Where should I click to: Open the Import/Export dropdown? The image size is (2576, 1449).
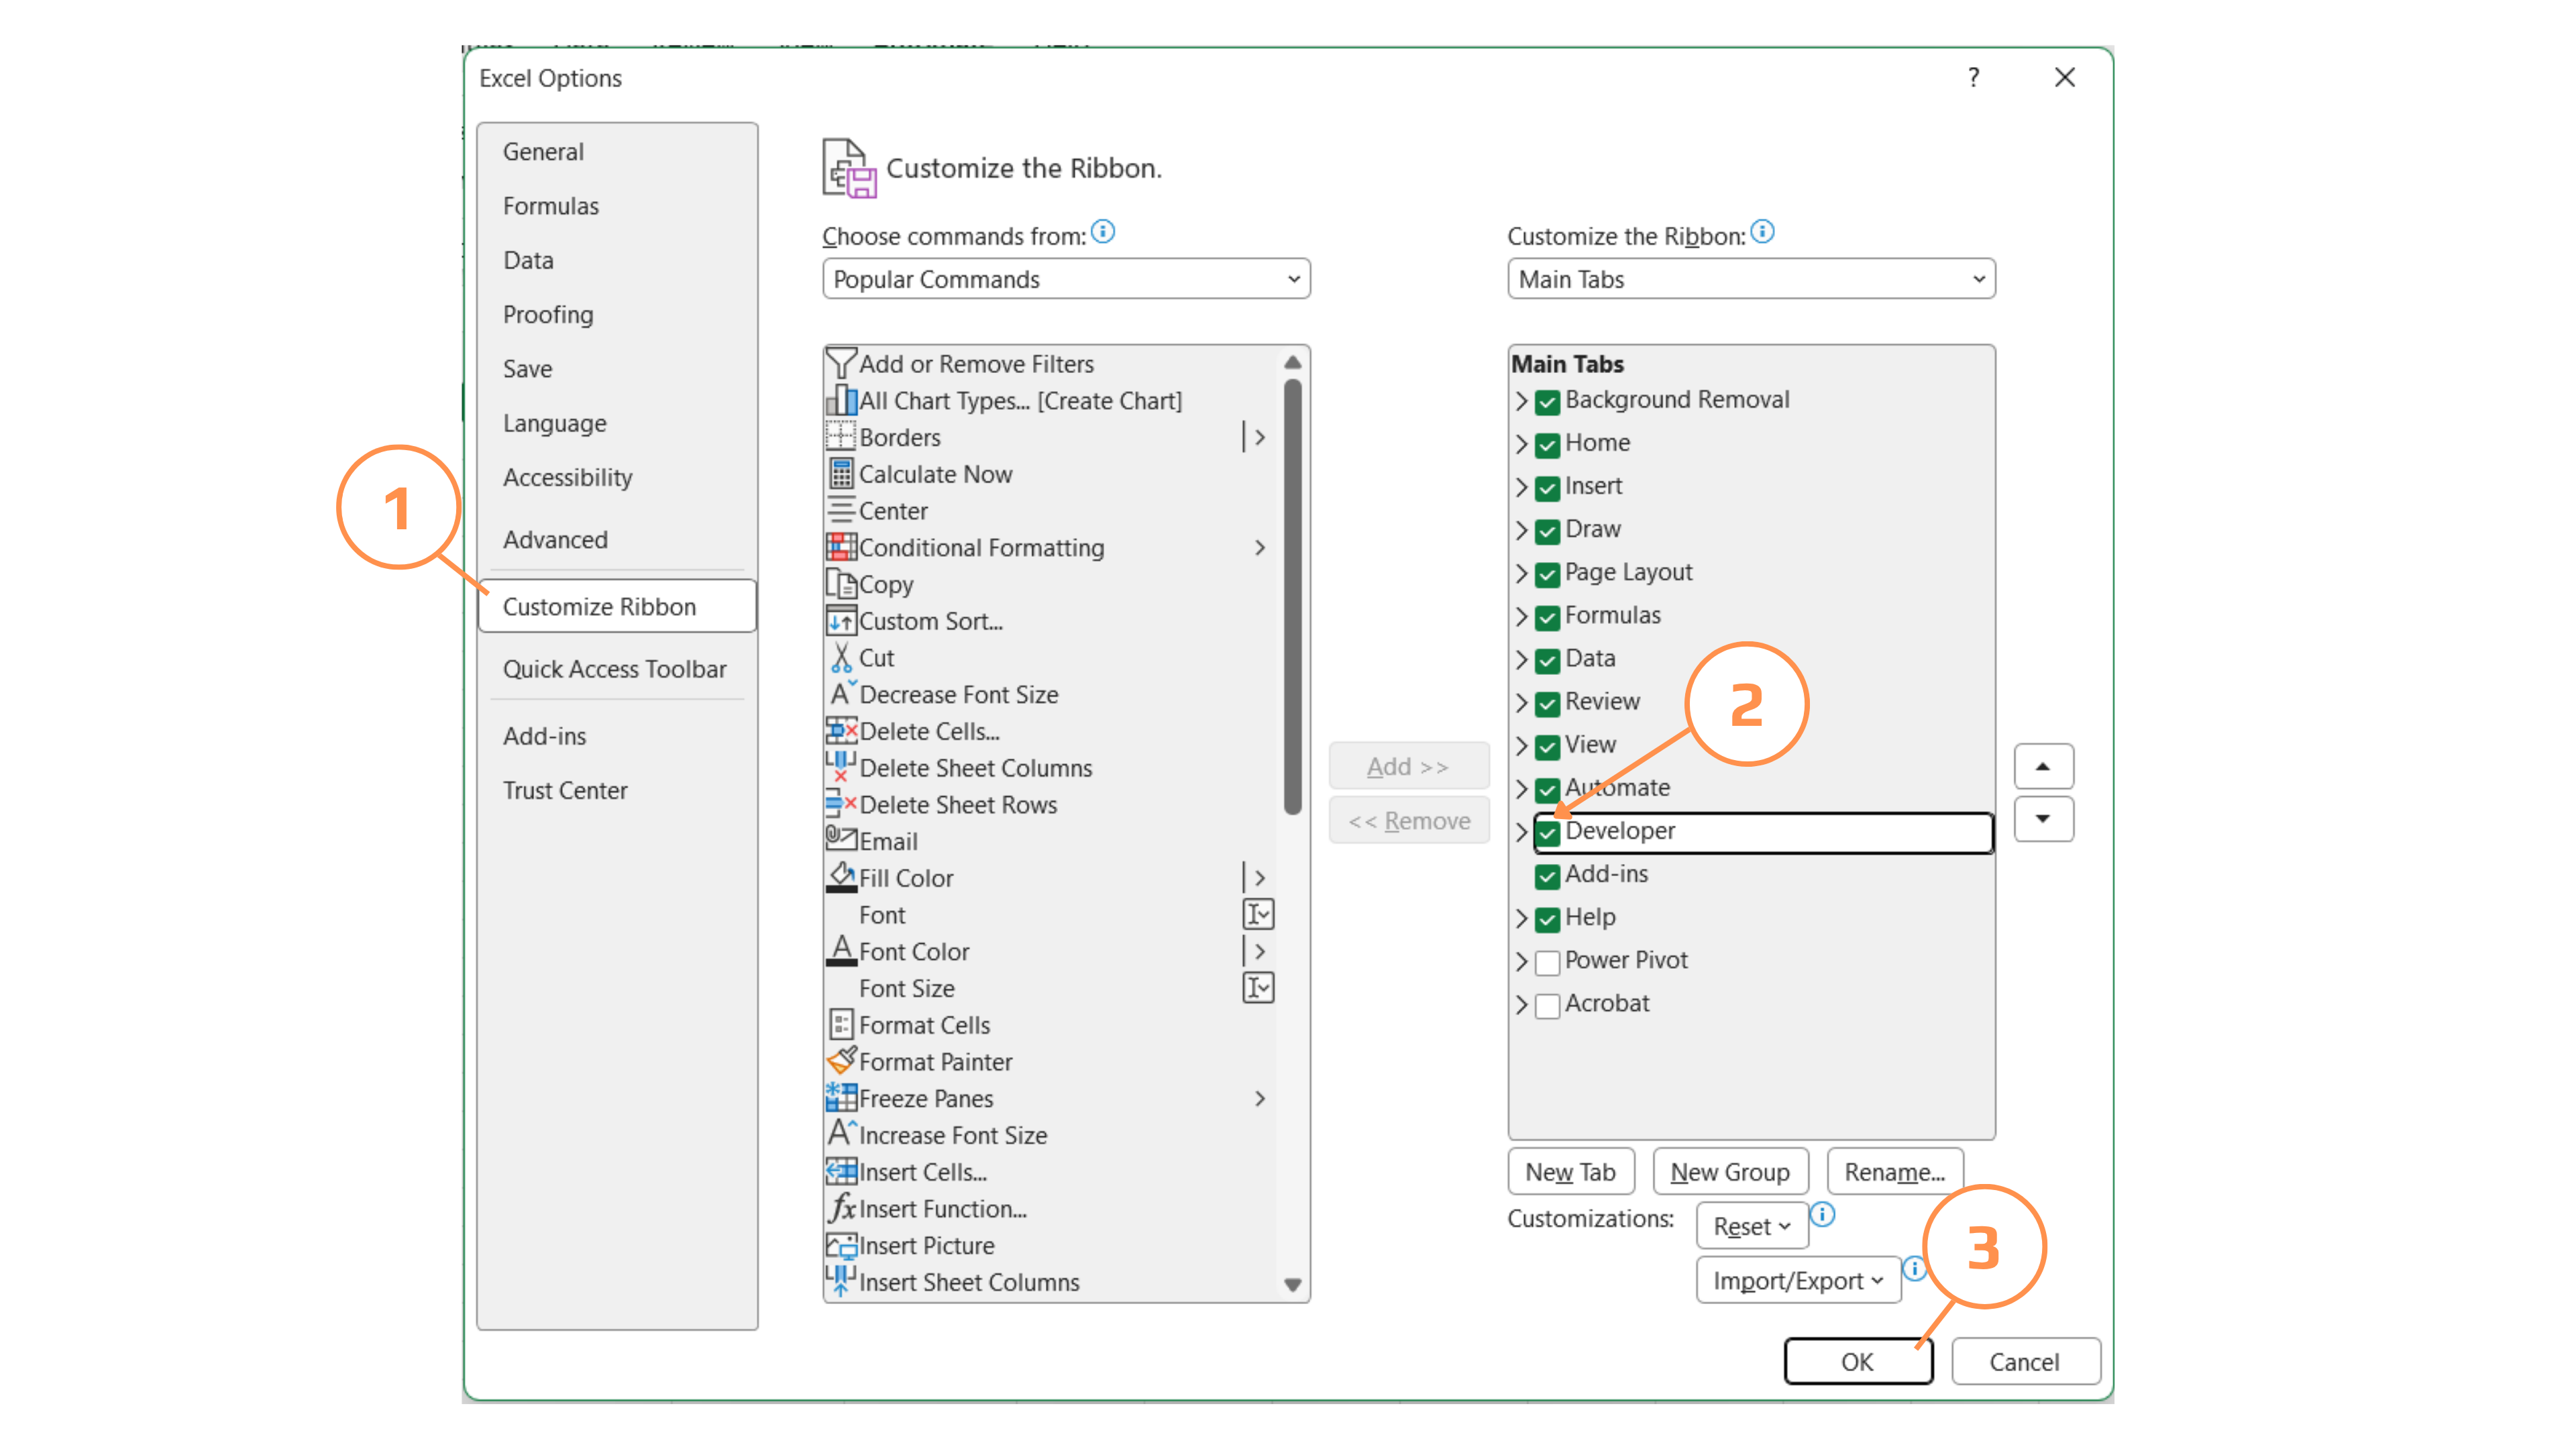tap(1798, 1280)
